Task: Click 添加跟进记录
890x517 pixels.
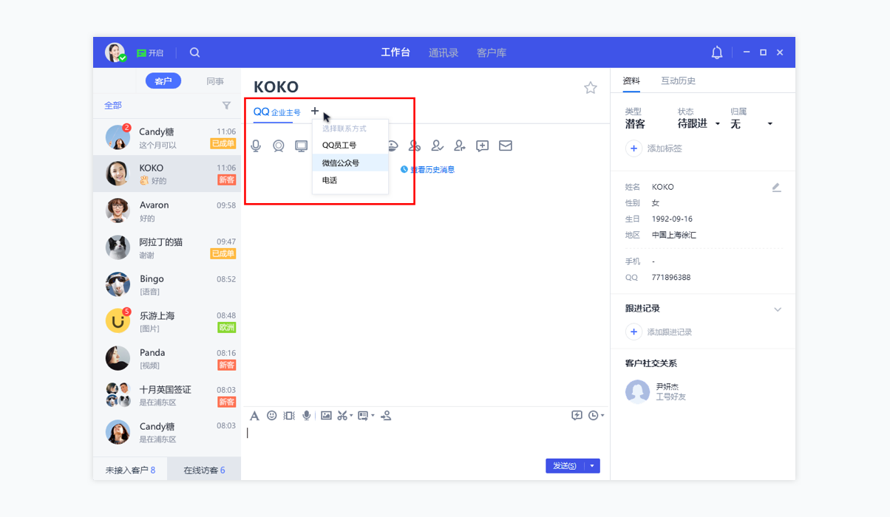Action: (659, 332)
